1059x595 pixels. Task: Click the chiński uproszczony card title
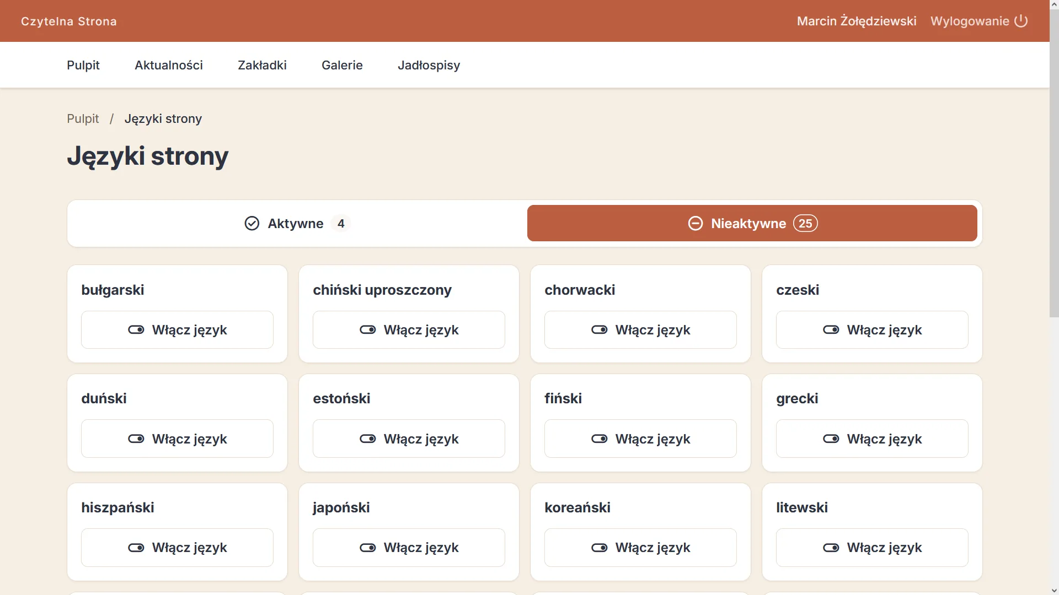(x=382, y=290)
